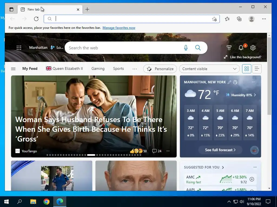Open the taskbar volume icon
Image resolution: width=277 pixels, height=207 pixels.
(242, 202)
